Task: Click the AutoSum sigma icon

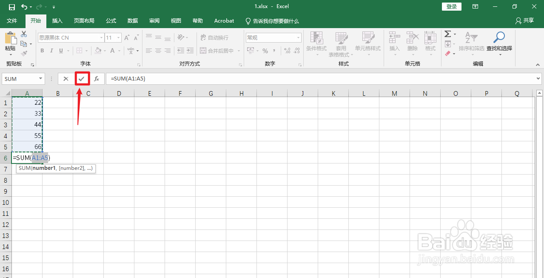Action: [x=448, y=34]
